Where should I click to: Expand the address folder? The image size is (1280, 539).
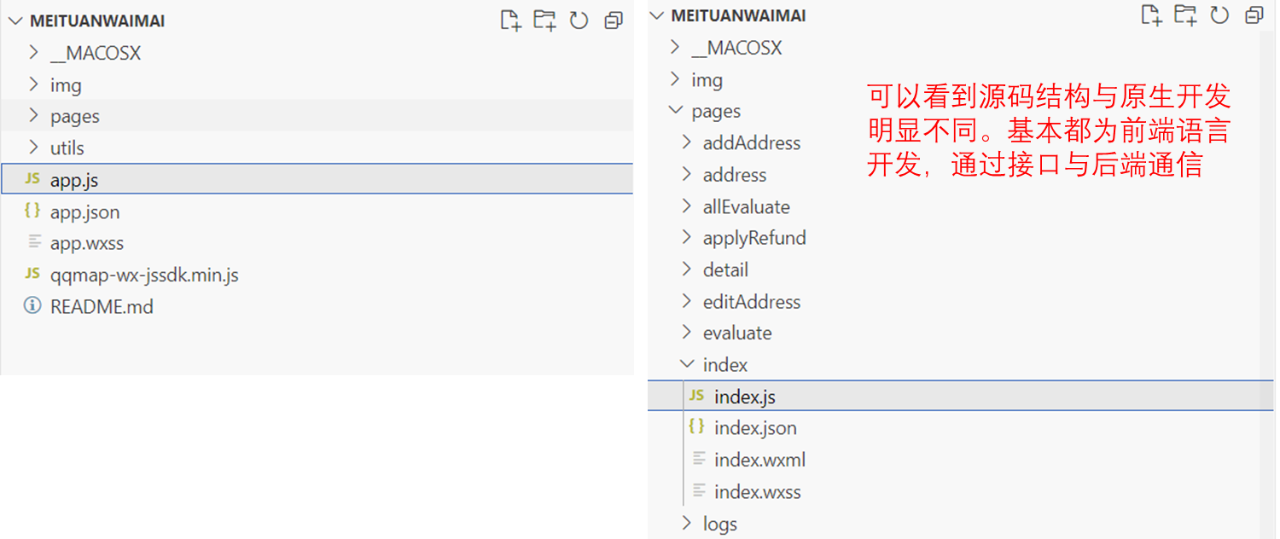[687, 174]
